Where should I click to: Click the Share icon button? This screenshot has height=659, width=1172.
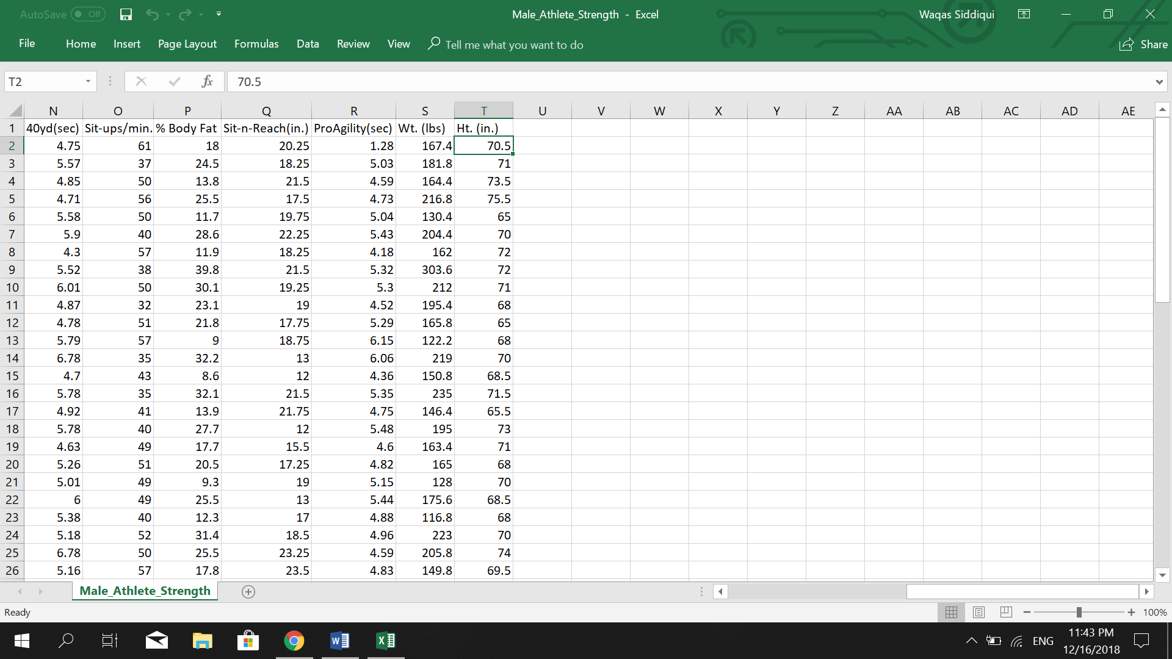(1143, 45)
